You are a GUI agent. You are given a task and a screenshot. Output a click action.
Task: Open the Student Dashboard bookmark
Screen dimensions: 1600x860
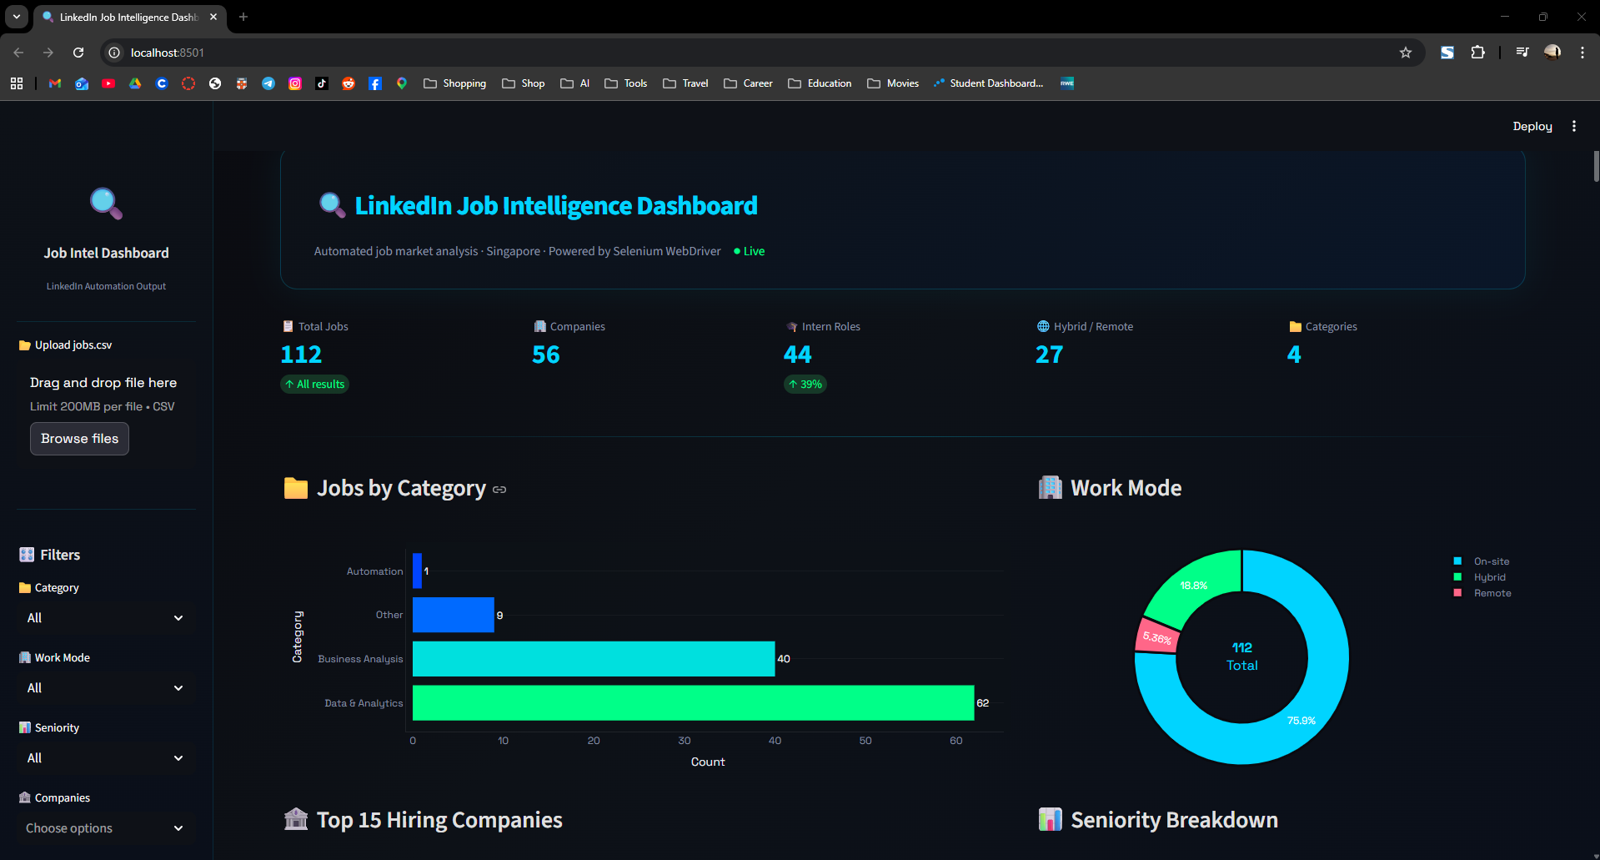989,83
